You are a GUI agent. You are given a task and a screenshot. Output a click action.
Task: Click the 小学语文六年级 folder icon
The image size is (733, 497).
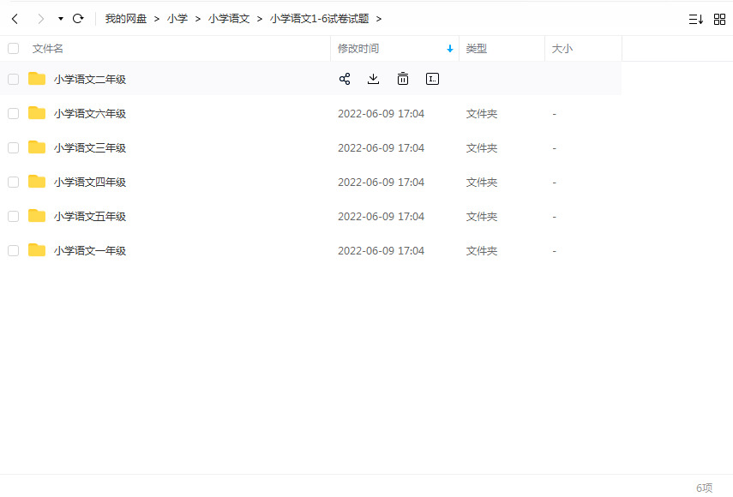coord(37,113)
